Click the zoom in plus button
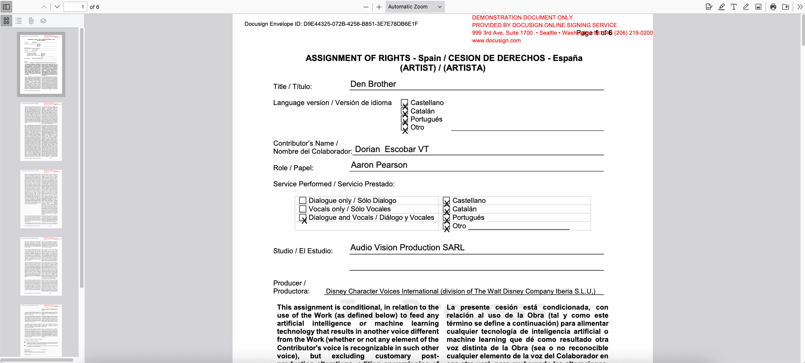 (379, 7)
